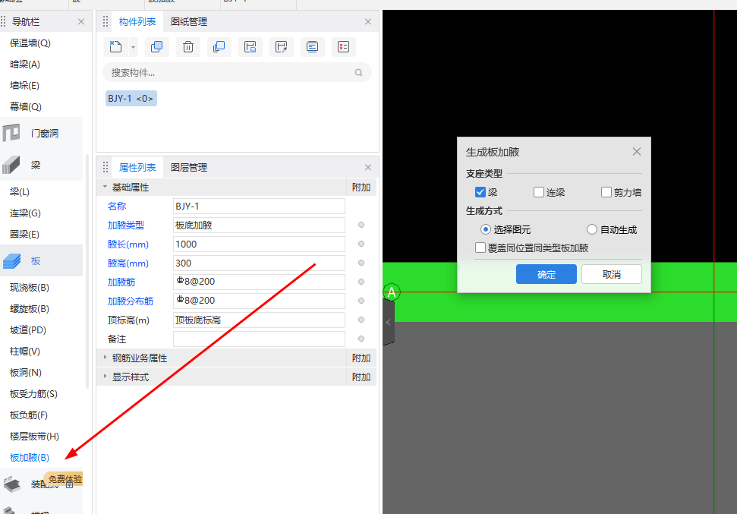Click the 腋长(mm) field showing 1000
Viewport: 737px width, 514px height.
pos(259,244)
